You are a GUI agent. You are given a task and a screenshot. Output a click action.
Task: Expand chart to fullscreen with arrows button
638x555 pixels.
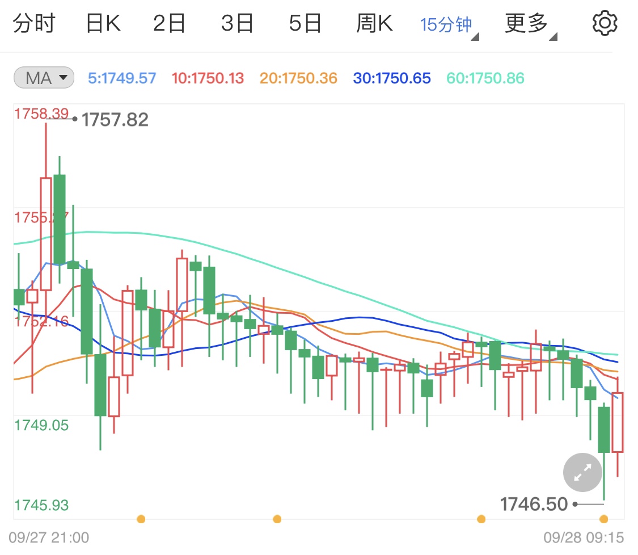(582, 472)
